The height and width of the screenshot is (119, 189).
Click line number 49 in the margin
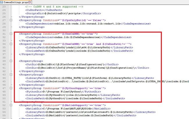4,95
